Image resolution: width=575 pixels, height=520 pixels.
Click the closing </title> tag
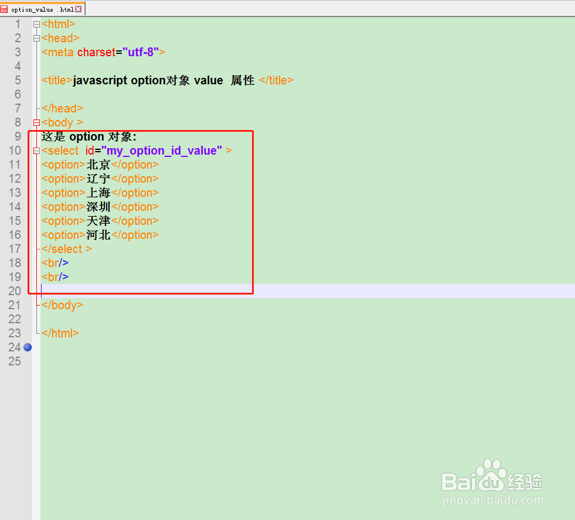click(276, 80)
